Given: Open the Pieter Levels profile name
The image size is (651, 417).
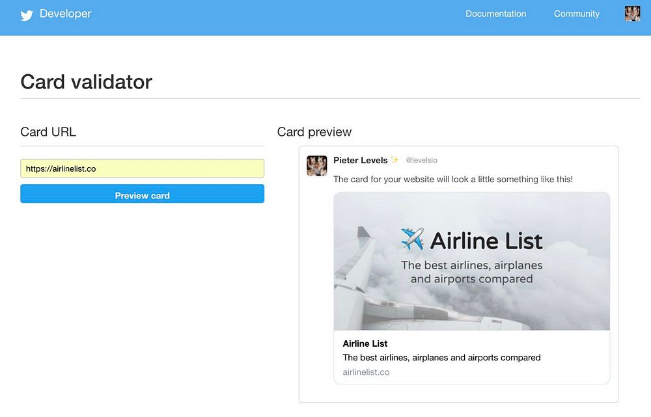Looking at the screenshot, I should [361, 160].
